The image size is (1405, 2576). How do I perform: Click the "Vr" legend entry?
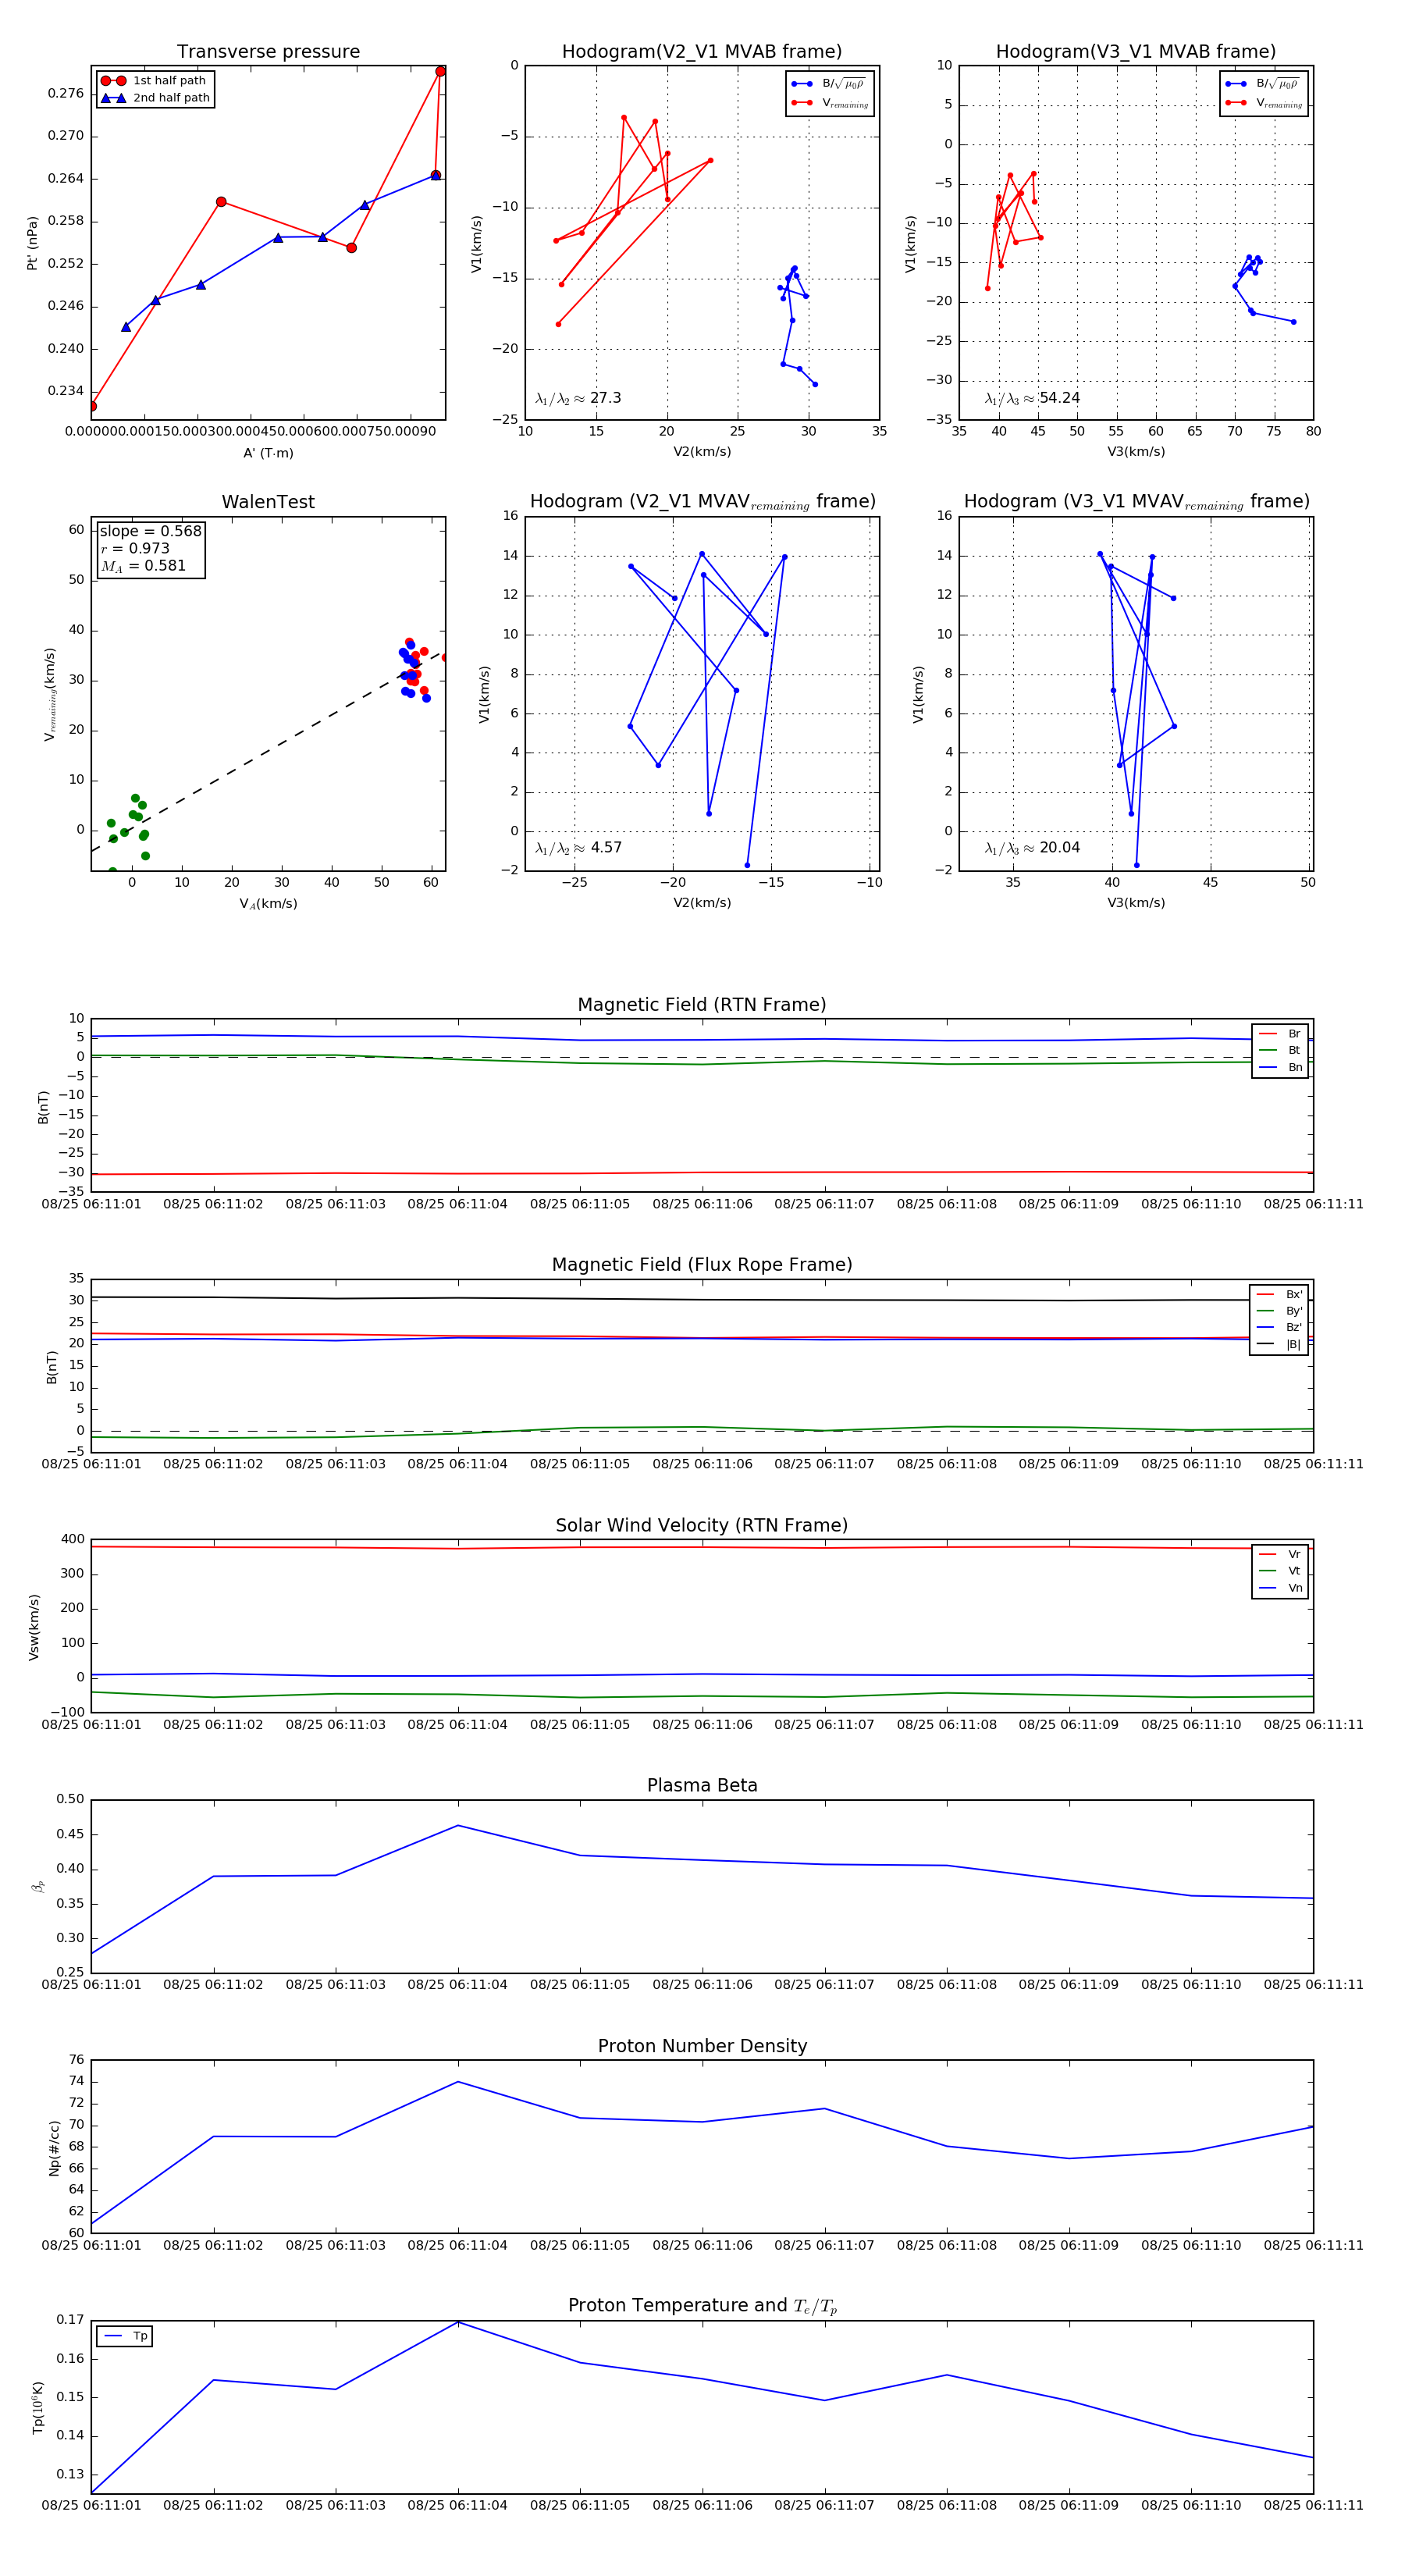[1281, 1554]
